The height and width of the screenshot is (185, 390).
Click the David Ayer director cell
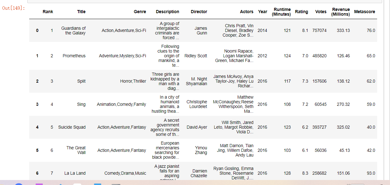[197, 127]
